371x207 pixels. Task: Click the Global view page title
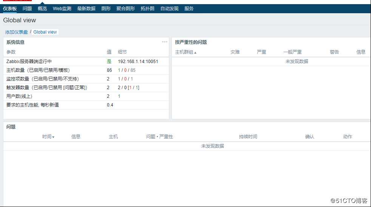[x=20, y=20]
